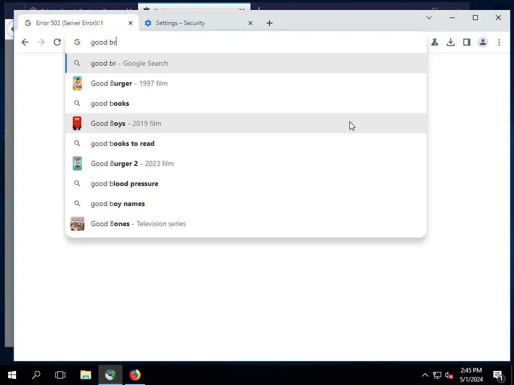The image size is (514, 385).
Task: Switch to Settings – Security tab
Action: point(198,23)
